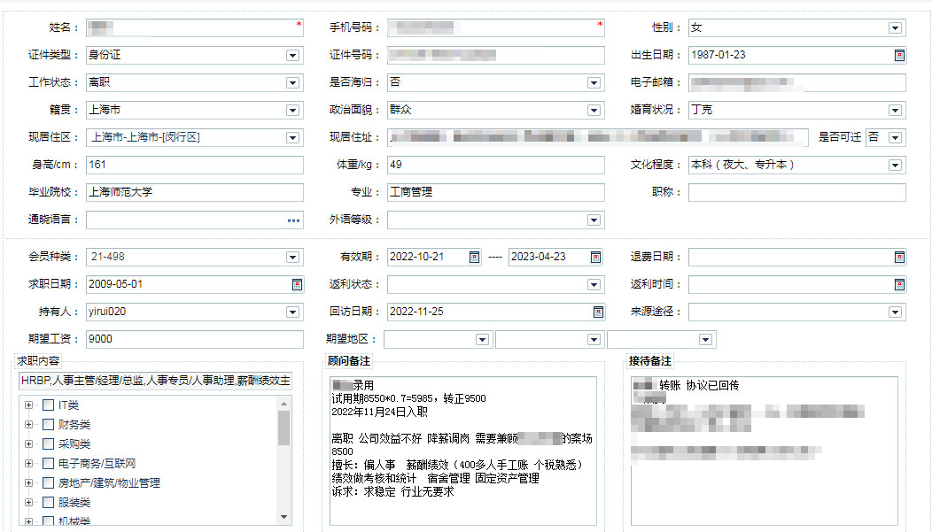This screenshot has width=932, height=532.
Task: Click the 体重/kg field showing 49
Action: coord(496,165)
